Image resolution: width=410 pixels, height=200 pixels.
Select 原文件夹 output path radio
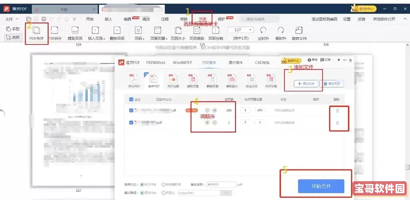click(142, 193)
